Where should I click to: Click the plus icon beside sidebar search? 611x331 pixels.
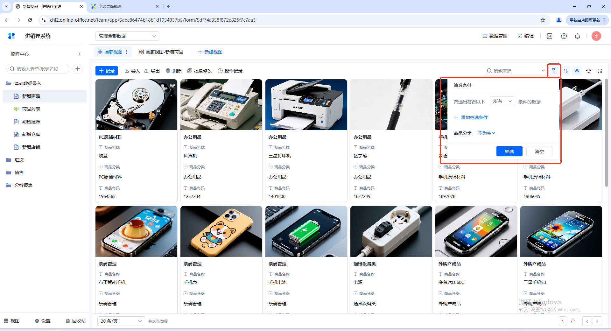[78, 69]
